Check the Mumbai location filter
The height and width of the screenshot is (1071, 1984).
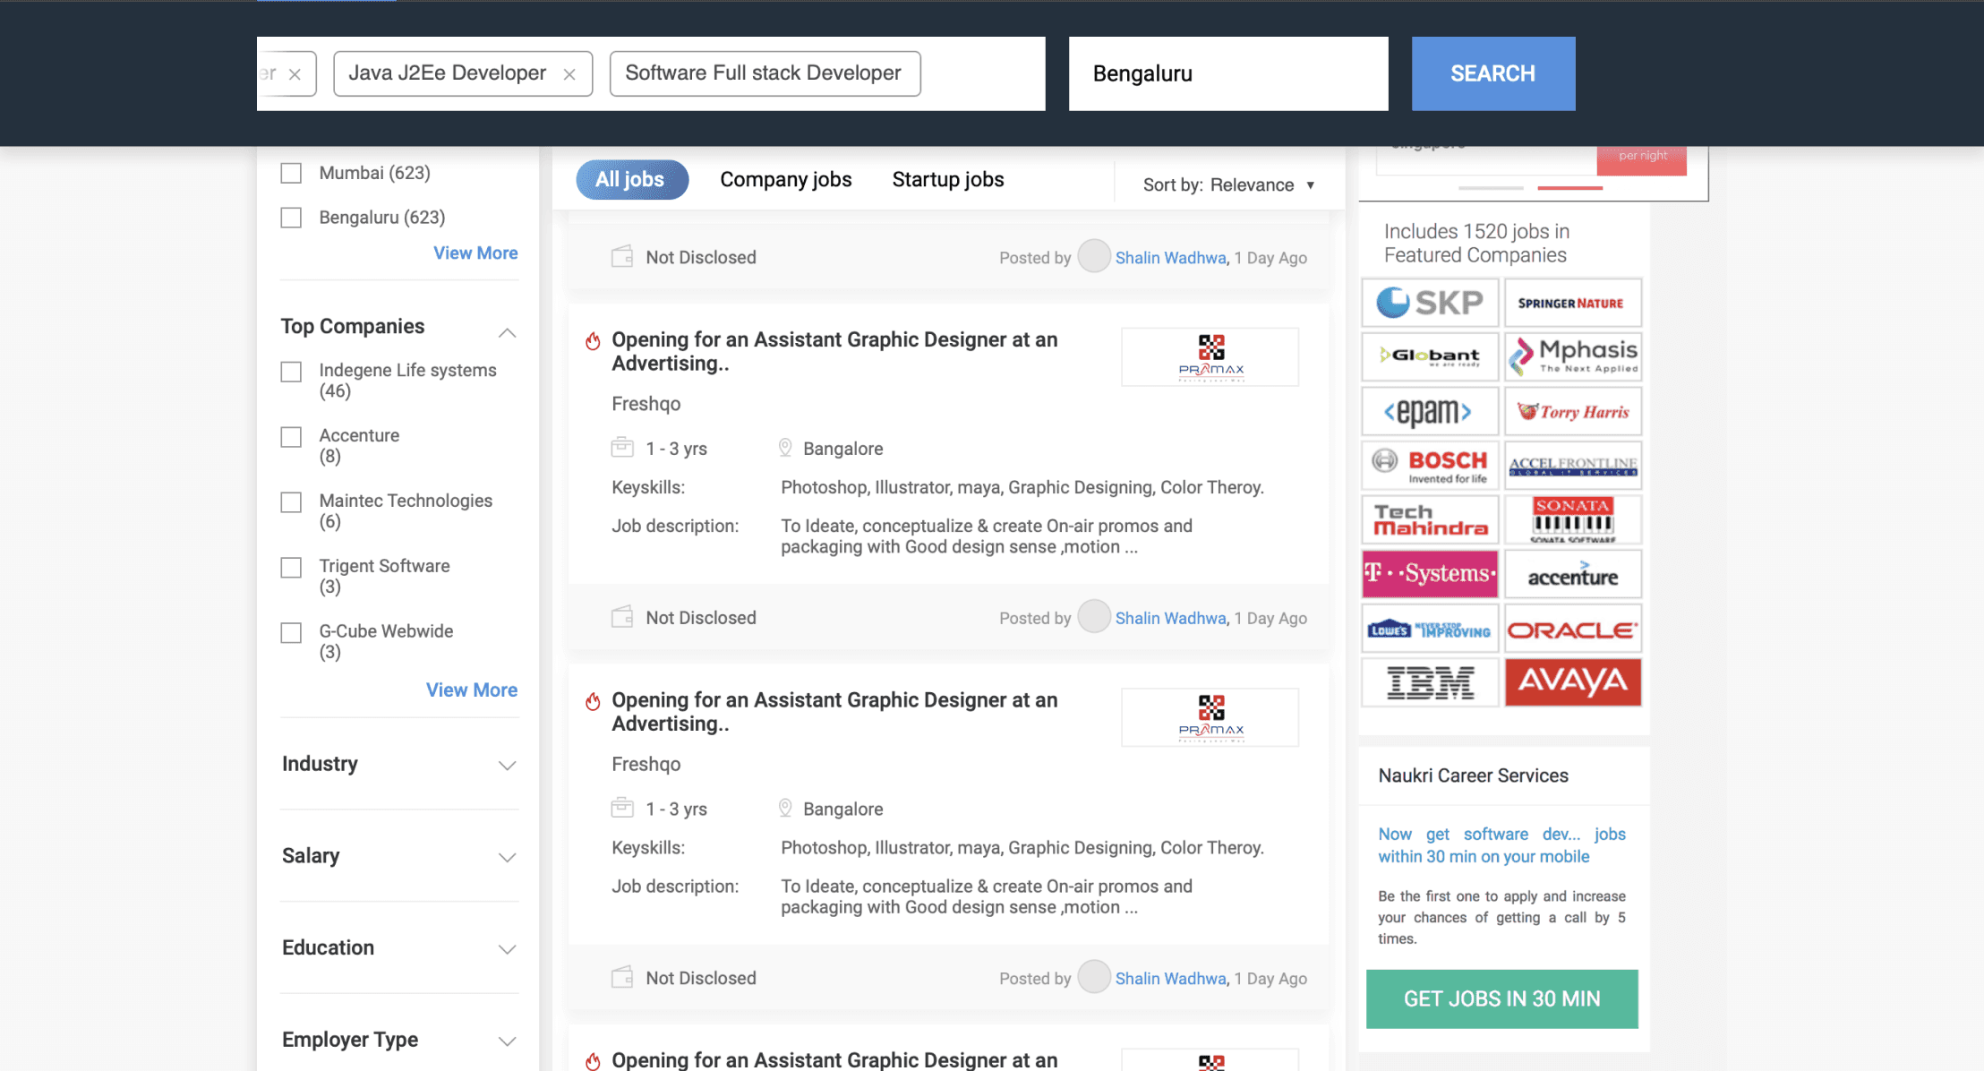tap(291, 173)
